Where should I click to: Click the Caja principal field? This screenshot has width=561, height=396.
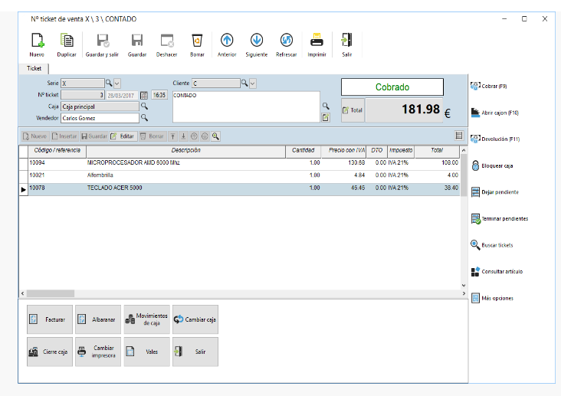tap(100, 106)
